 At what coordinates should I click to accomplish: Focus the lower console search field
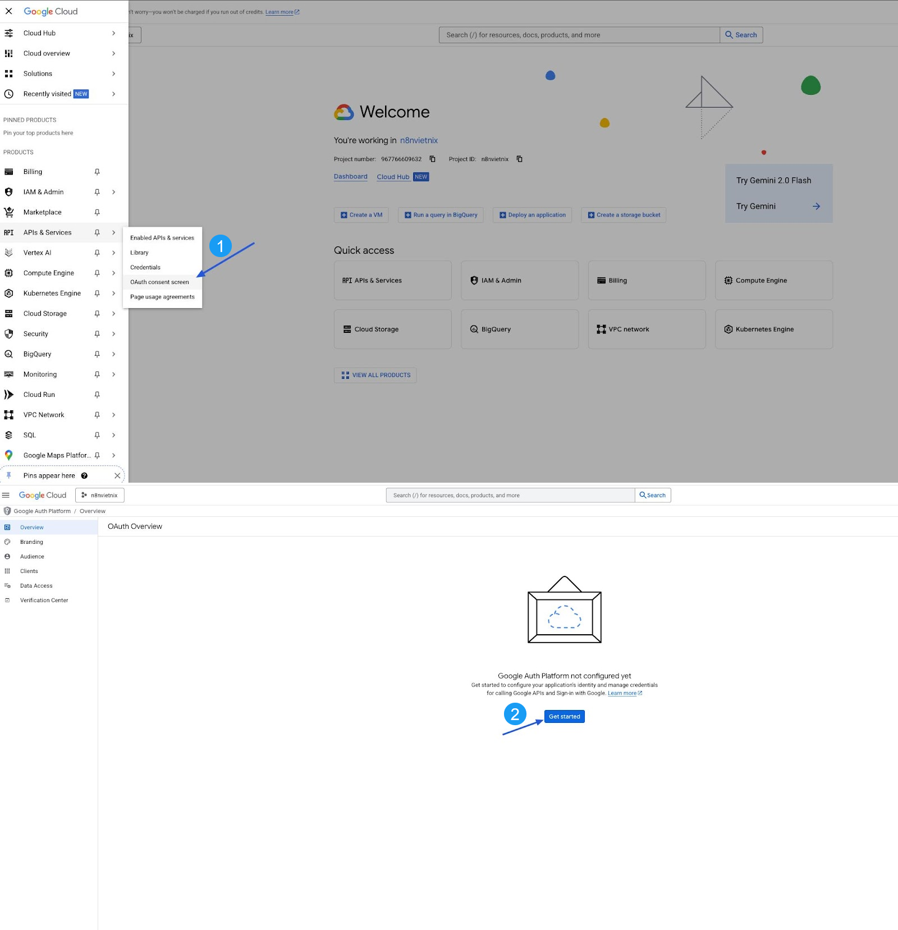click(510, 496)
